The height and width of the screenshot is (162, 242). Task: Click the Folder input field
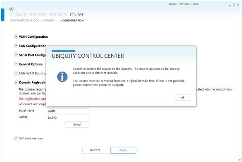point(68,118)
